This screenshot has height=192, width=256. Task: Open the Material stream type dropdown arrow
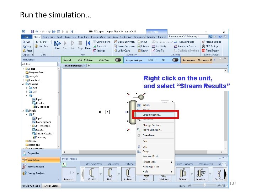click(78, 174)
